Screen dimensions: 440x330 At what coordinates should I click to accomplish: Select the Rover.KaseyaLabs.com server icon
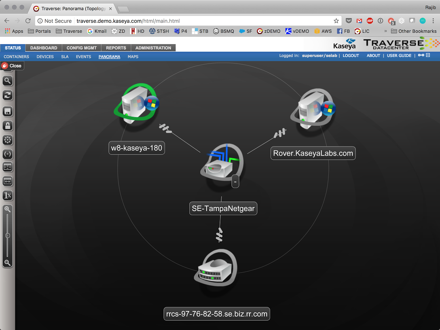[313, 109]
